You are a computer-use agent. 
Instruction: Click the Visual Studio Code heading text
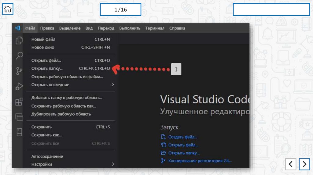(x=205, y=99)
